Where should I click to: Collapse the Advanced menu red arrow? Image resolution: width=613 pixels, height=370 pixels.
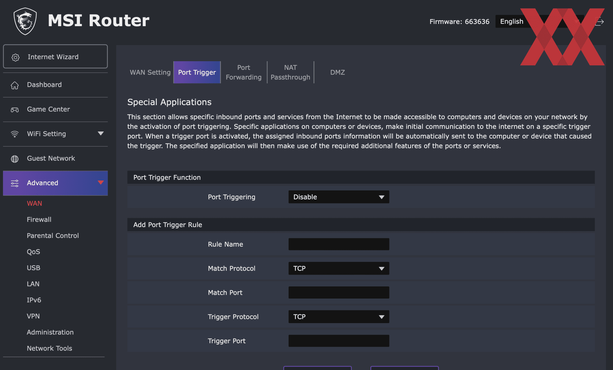tap(101, 182)
